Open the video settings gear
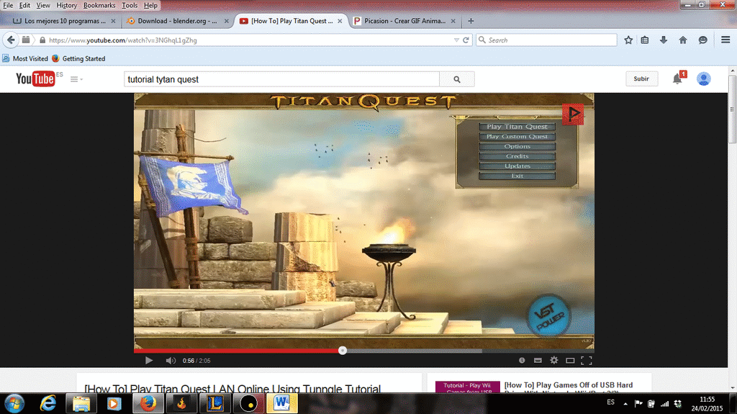Screen dimensions: 737x414 pos(554,360)
